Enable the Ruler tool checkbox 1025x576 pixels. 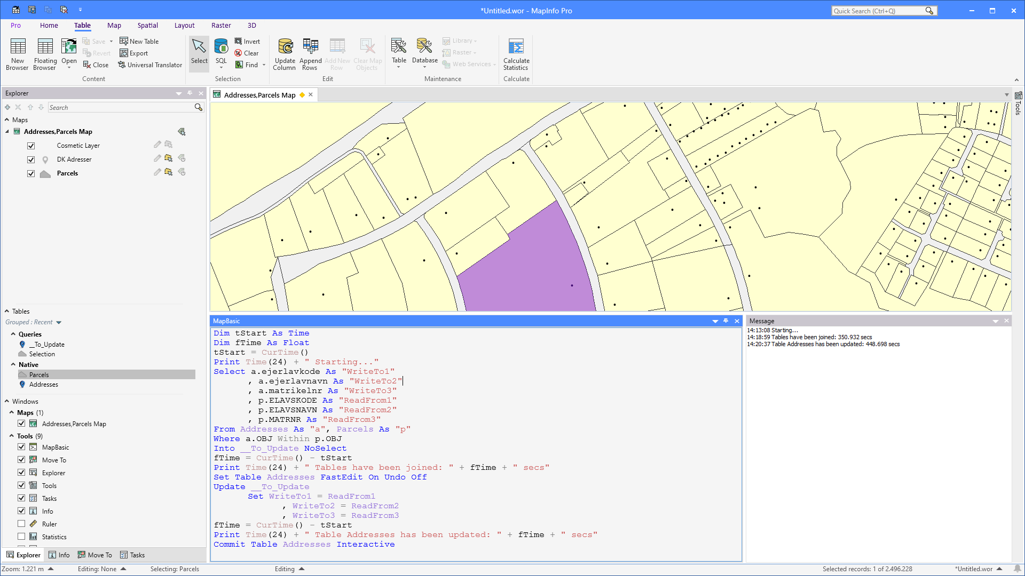[21, 523]
